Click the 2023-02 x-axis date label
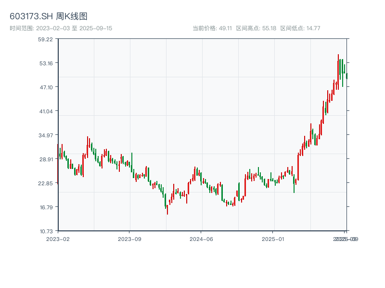 coord(58,239)
